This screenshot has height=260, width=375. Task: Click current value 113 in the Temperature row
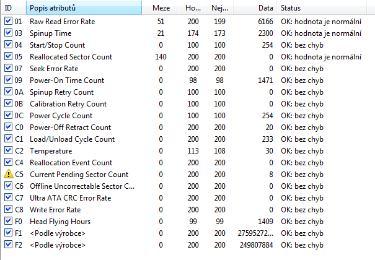[193, 151]
